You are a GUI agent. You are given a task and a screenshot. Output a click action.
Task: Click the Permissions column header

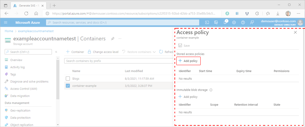pyautogui.click(x=282, y=71)
